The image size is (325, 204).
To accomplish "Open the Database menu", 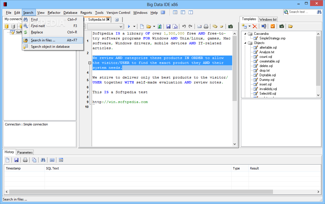I will [x=70, y=13].
